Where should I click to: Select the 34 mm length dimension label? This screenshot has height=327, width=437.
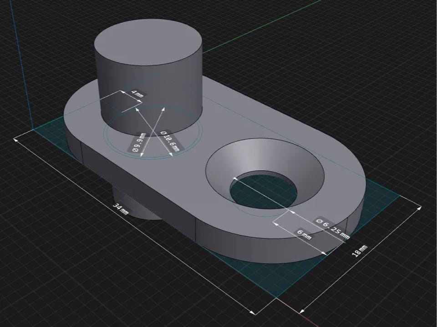coord(120,209)
